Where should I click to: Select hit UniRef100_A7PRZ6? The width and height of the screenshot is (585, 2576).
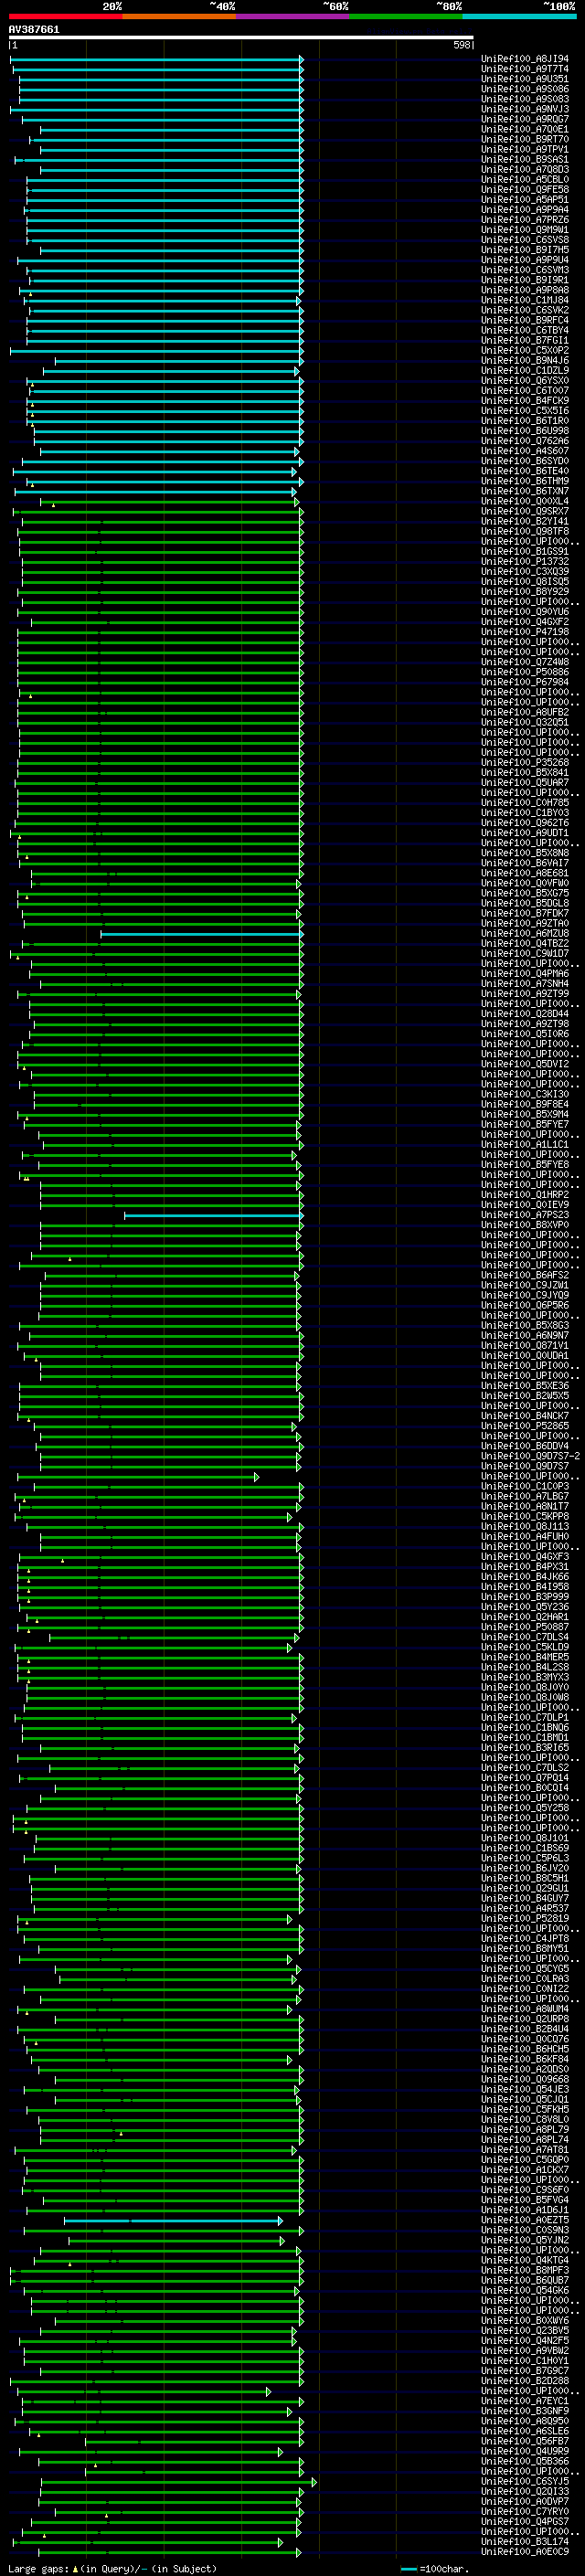525,220
